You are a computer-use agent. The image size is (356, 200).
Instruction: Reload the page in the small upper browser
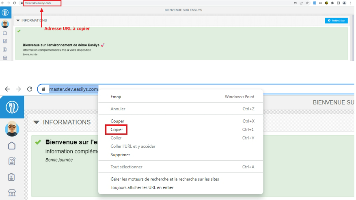[14, 3]
